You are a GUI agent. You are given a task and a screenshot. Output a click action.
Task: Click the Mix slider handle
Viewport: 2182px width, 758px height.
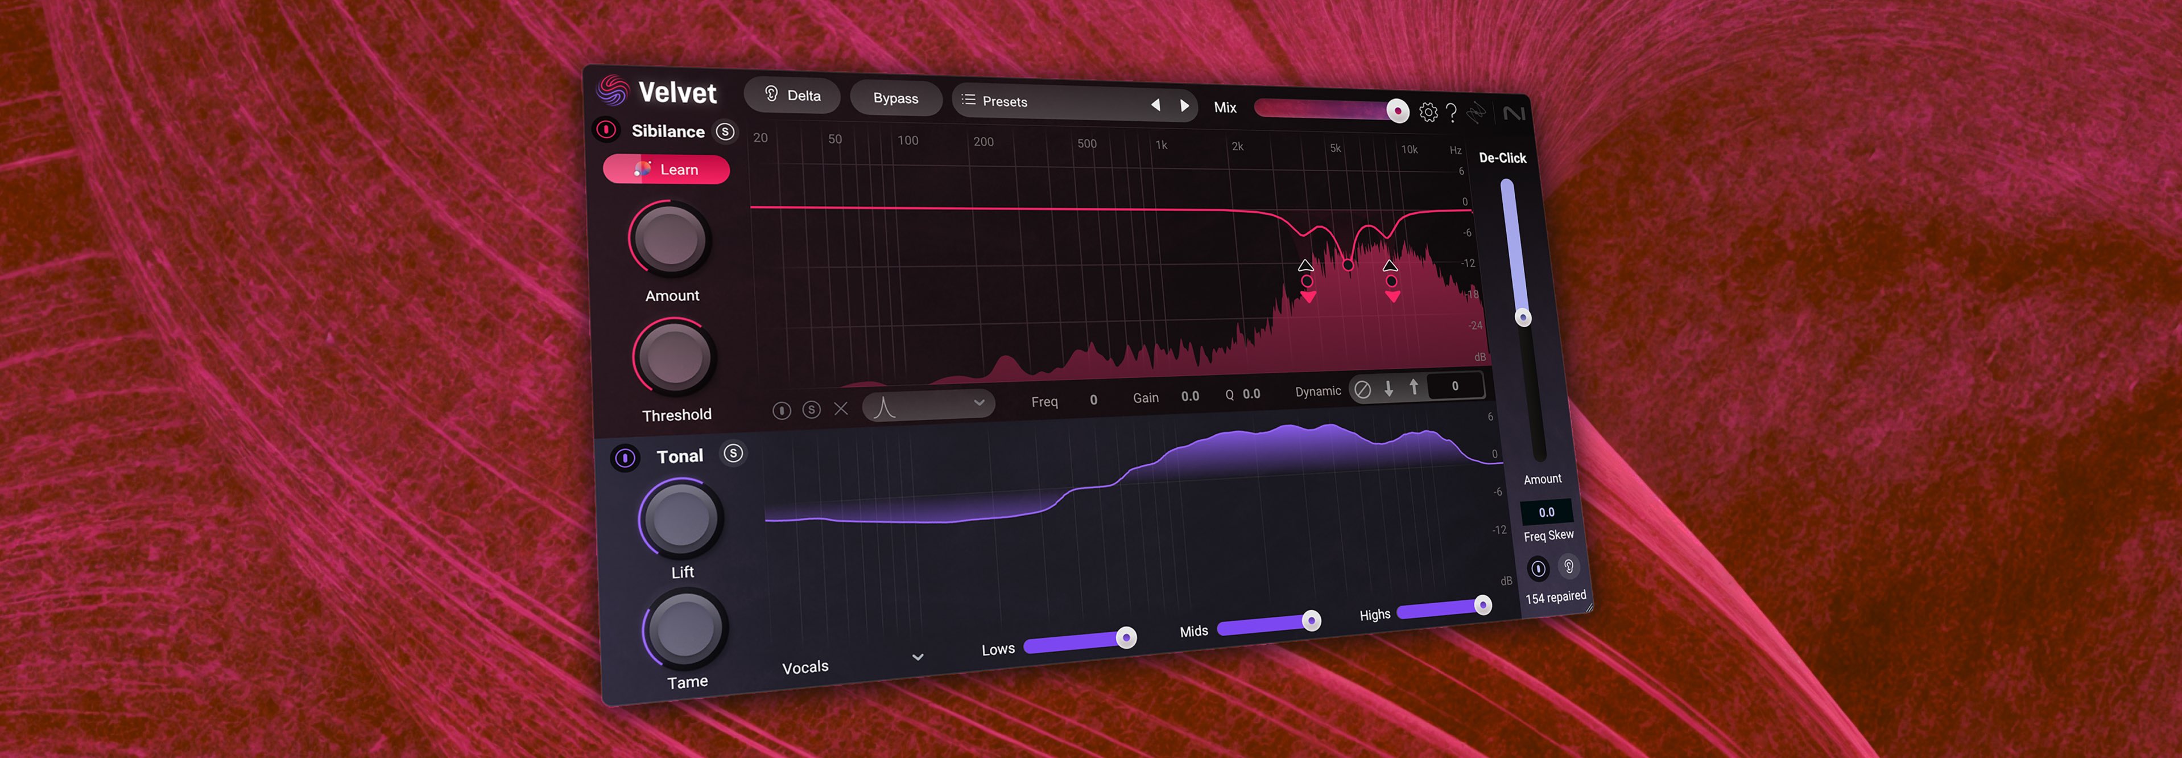tap(1397, 111)
